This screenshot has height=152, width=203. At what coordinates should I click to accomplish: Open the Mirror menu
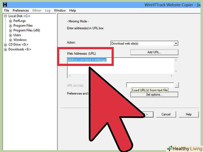(x=37, y=11)
